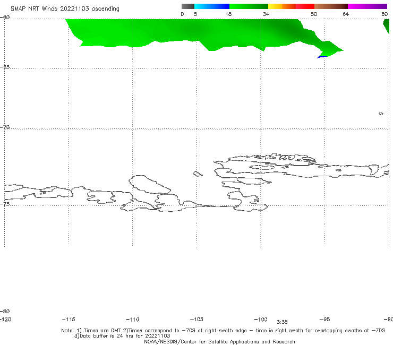Screen dimensions: 393x345
Task: Click the longitude label '-115'
Action: click(69, 319)
